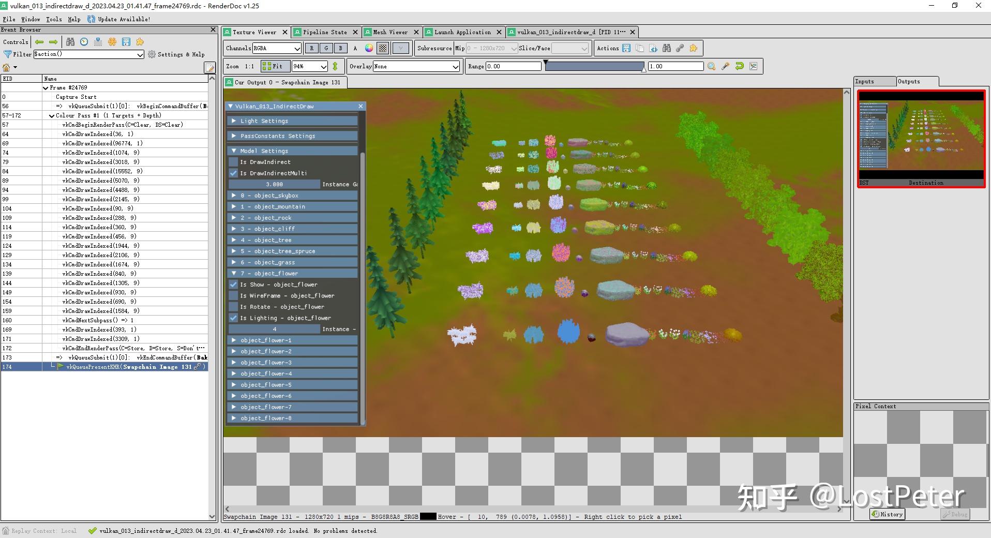The height and width of the screenshot is (538, 991).
Task: Activate the magnifier zoom tool below Range field
Action: tap(711, 66)
